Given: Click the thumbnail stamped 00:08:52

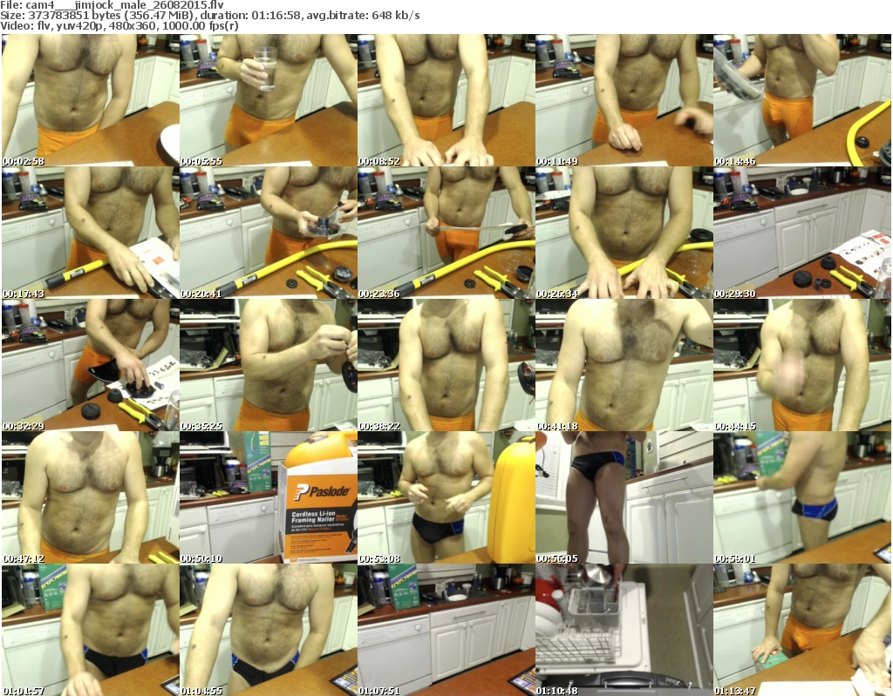Looking at the screenshot, I should click(x=446, y=100).
